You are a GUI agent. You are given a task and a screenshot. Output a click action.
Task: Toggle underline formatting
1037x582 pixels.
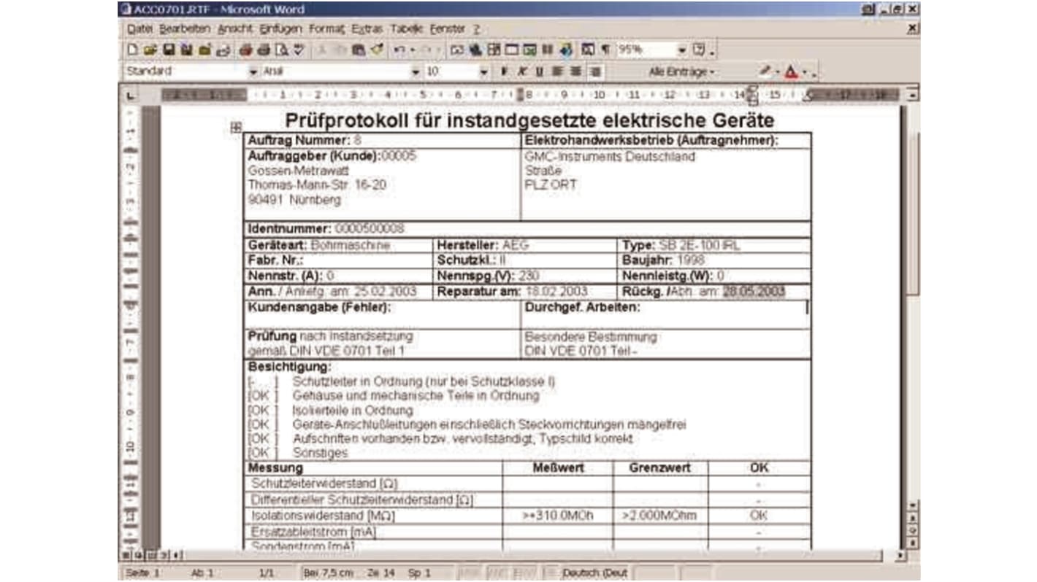[540, 71]
